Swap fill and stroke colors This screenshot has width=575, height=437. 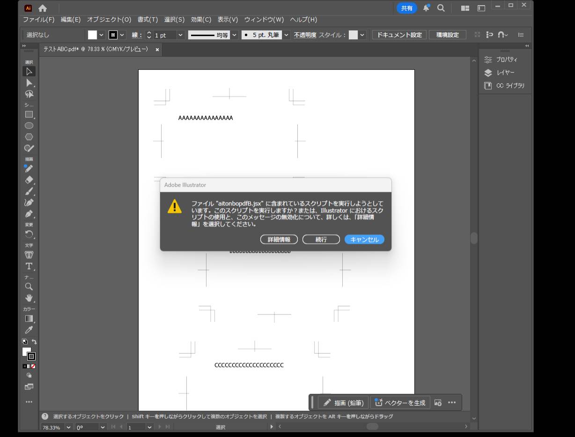point(34,342)
